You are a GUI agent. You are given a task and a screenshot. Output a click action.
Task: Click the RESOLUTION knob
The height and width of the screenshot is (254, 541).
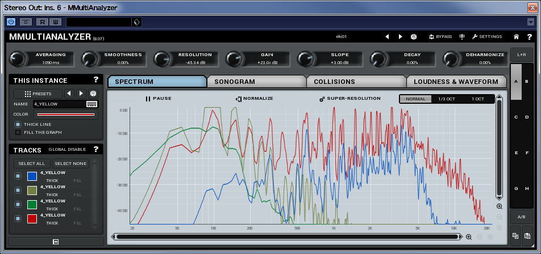tap(162, 59)
